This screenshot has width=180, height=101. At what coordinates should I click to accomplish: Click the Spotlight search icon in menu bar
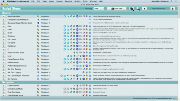coord(171,1)
